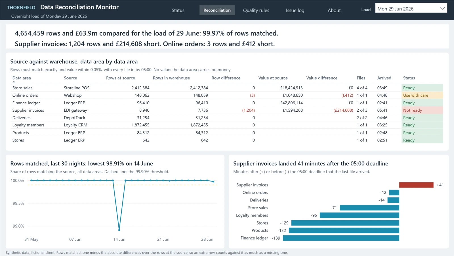Click the EDI gateway source cell
Screen dimensions: 454x256
pos(75,110)
